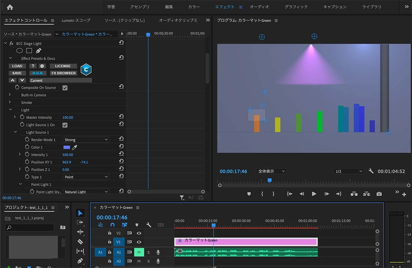Export frame with the camera icon
The width and height of the screenshot is (412, 268).
(379, 194)
